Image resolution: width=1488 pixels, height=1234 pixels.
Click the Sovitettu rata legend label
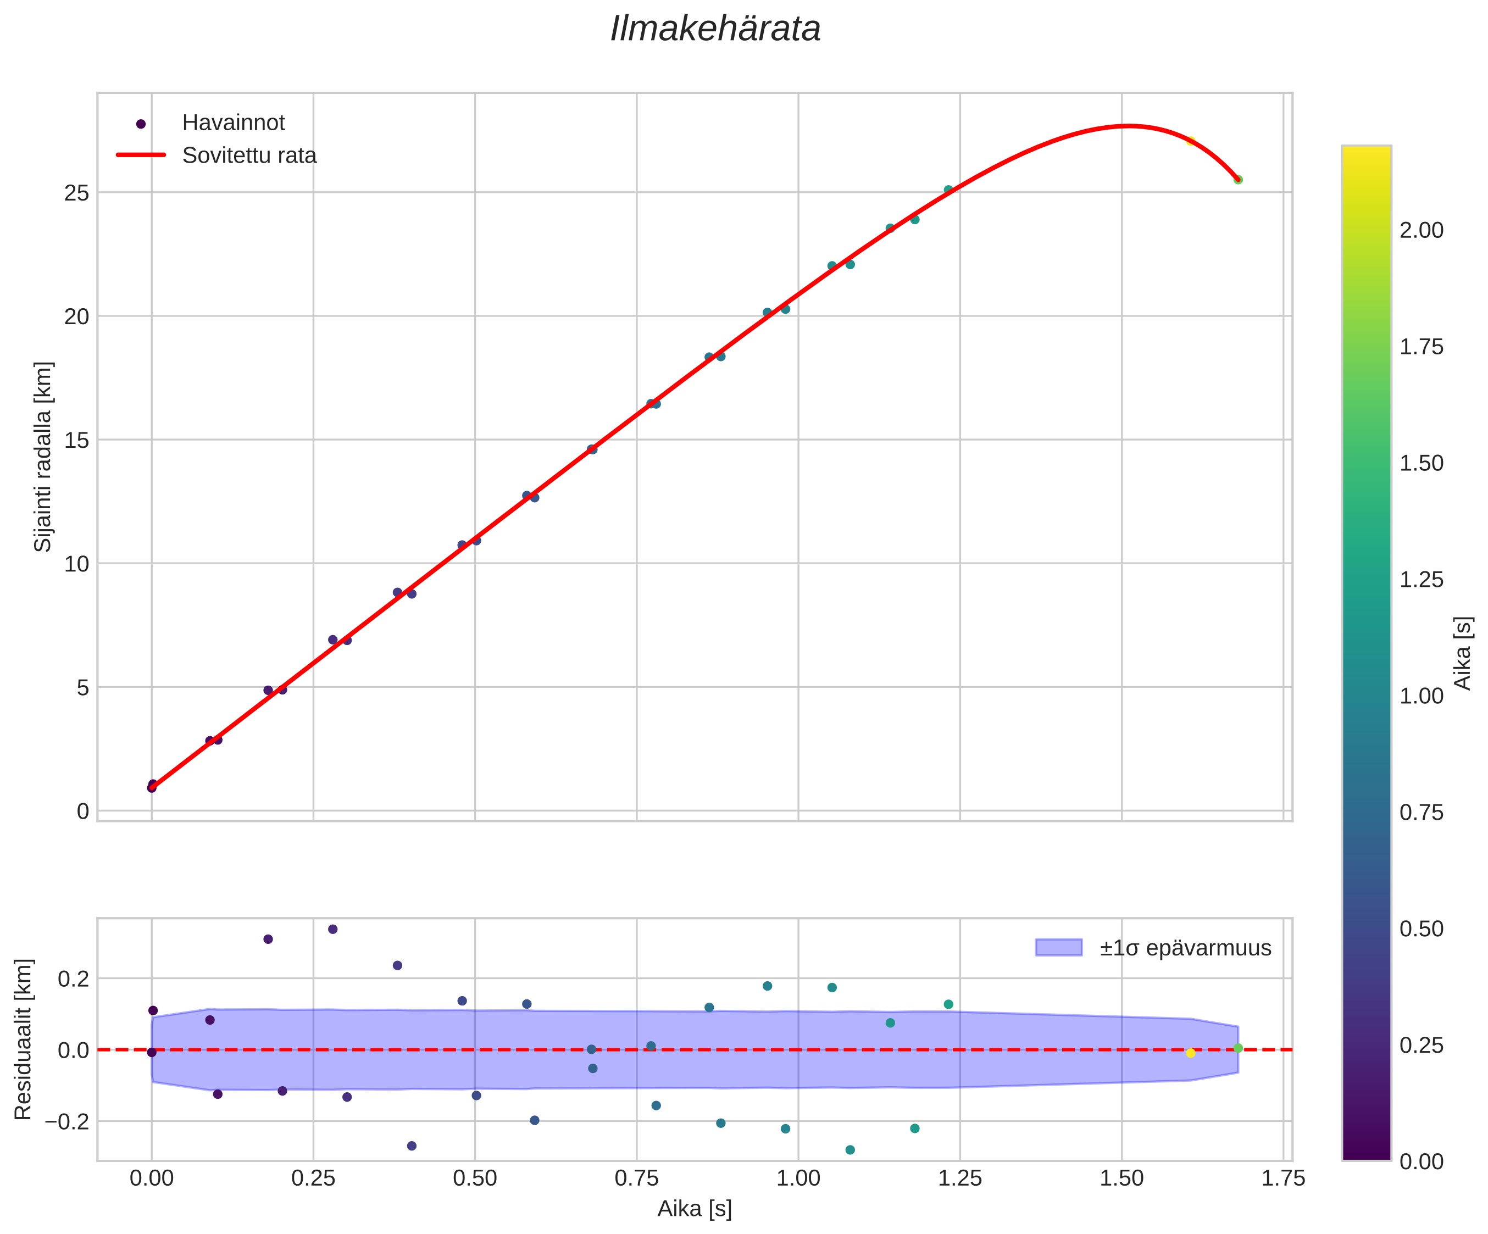click(x=249, y=156)
